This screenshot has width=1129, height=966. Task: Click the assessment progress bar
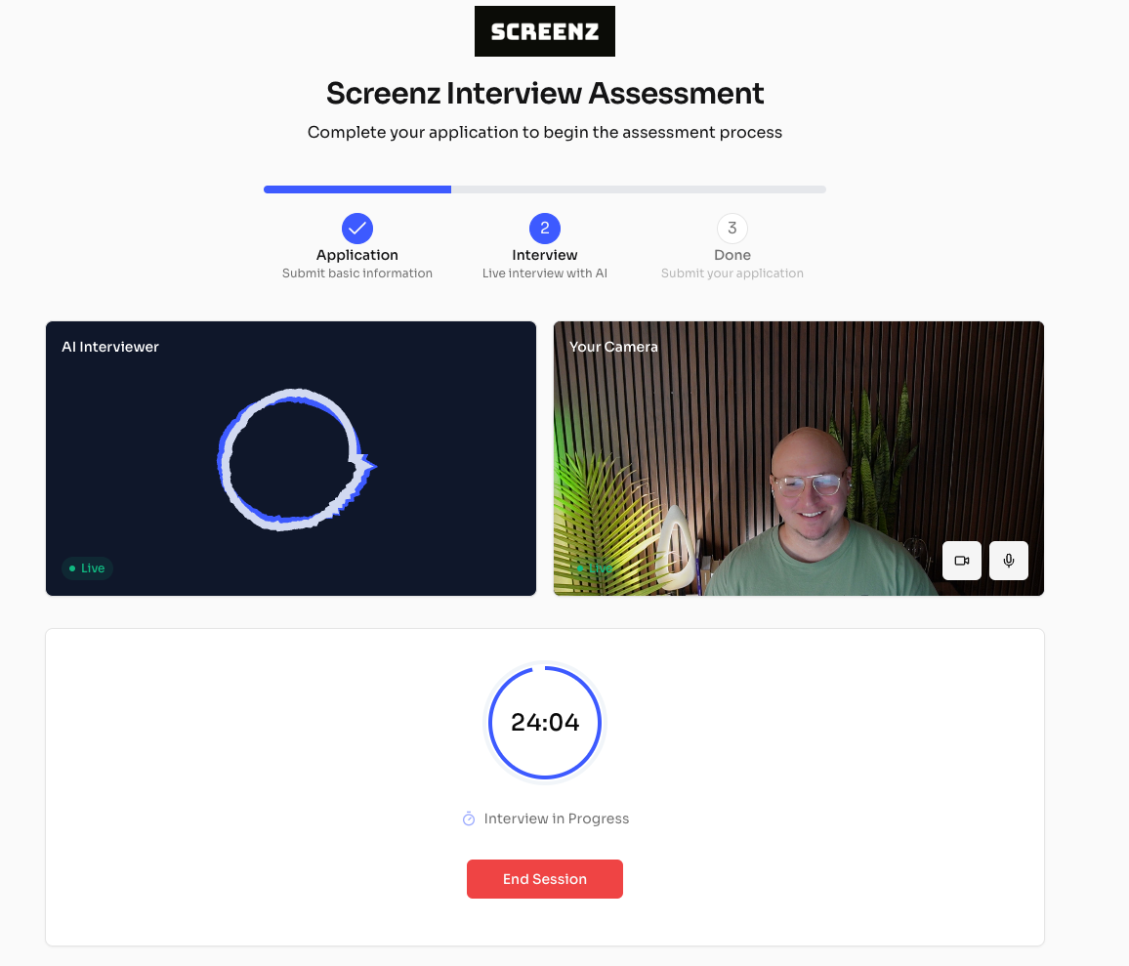544,189
